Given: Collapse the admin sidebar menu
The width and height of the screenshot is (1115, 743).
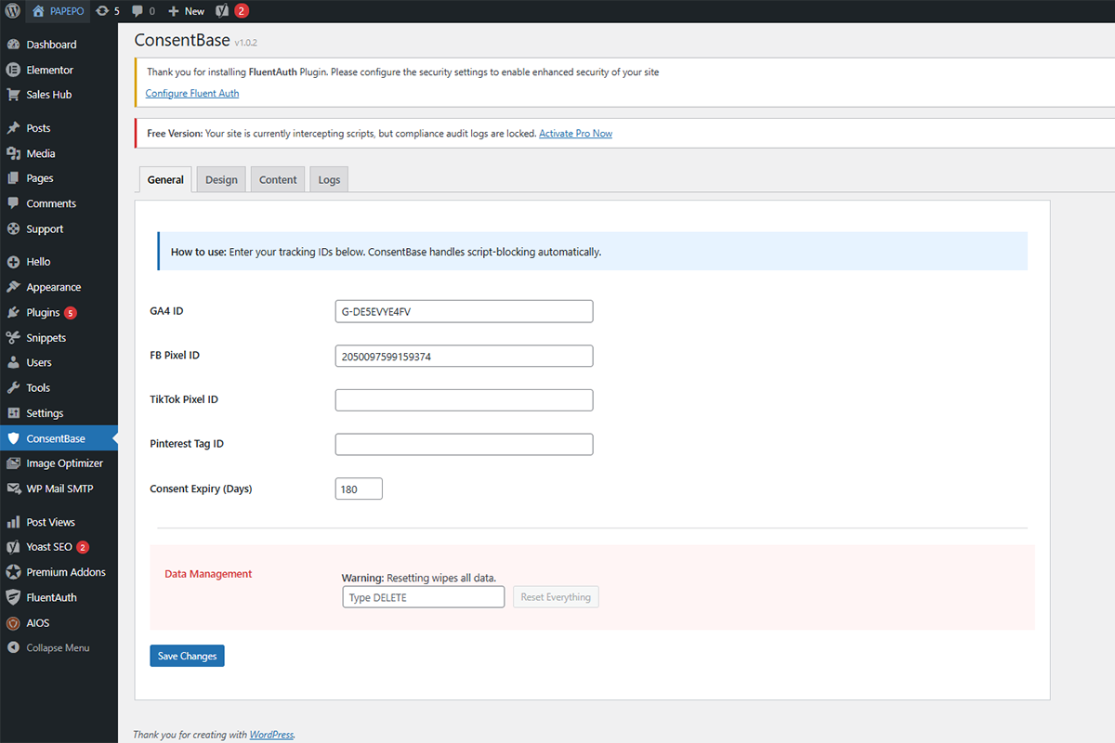Looking at the screenshot, I should [49, 647].
